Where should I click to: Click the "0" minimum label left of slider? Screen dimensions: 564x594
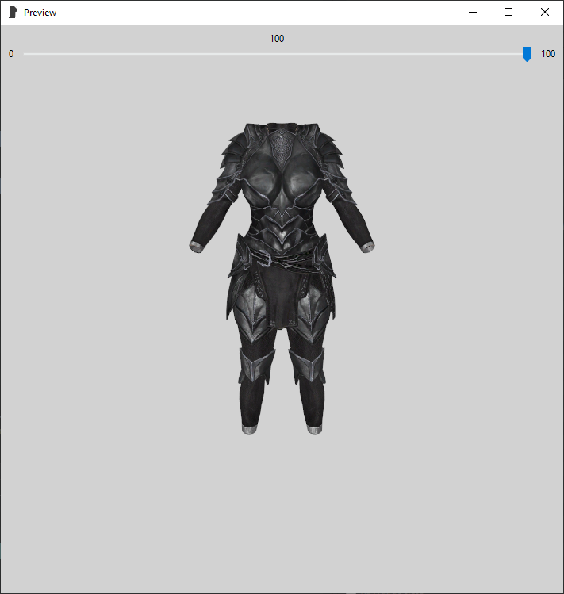[11, 54]
